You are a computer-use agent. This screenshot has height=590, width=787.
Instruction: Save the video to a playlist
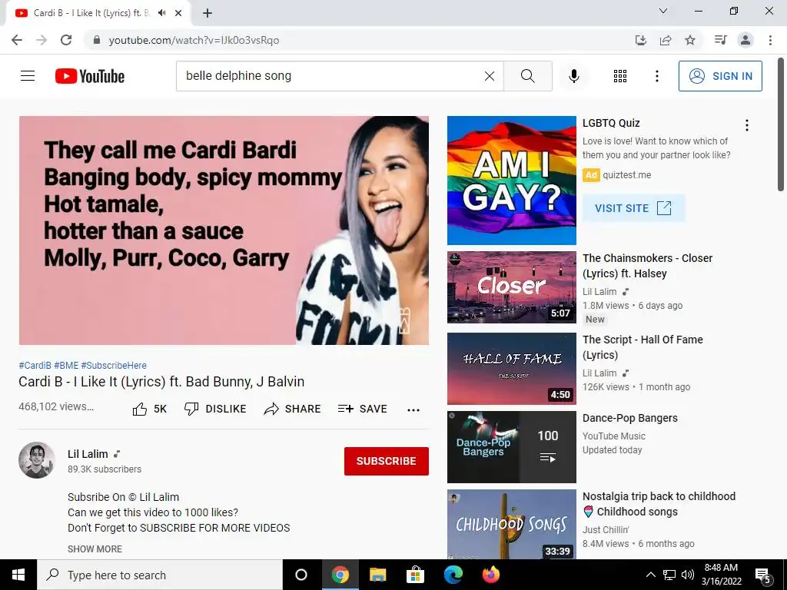coord(363,409)
